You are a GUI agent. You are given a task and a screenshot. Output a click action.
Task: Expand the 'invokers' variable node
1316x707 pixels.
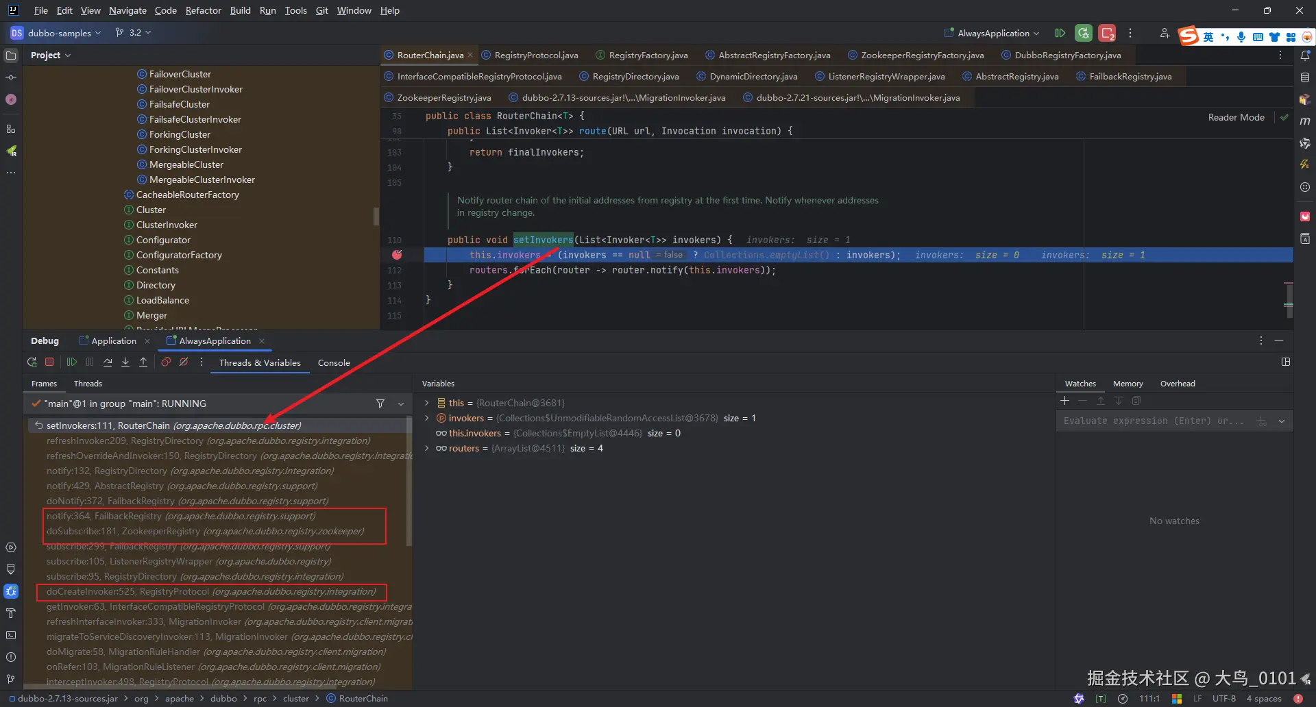pyautogui.click(x=427, y=418)
